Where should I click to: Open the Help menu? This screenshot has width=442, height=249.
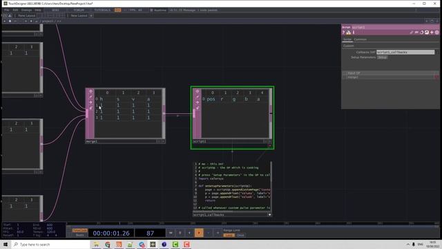(38, 10)
